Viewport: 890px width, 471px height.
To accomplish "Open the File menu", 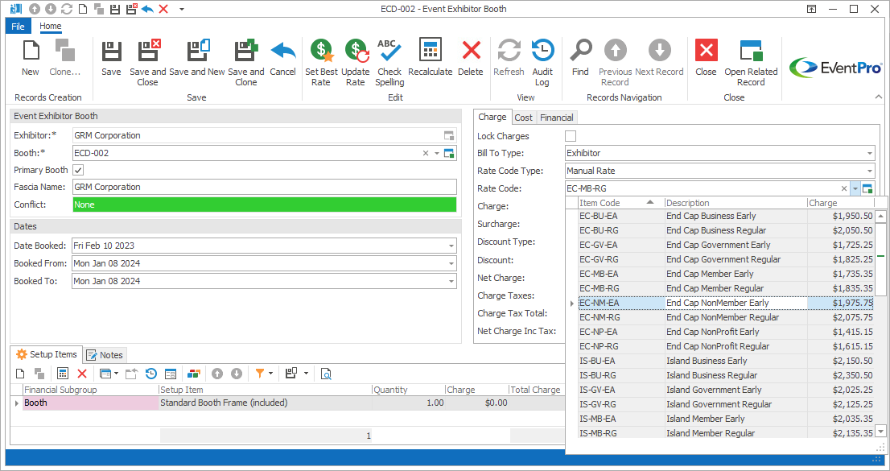I will click(19, 26).
